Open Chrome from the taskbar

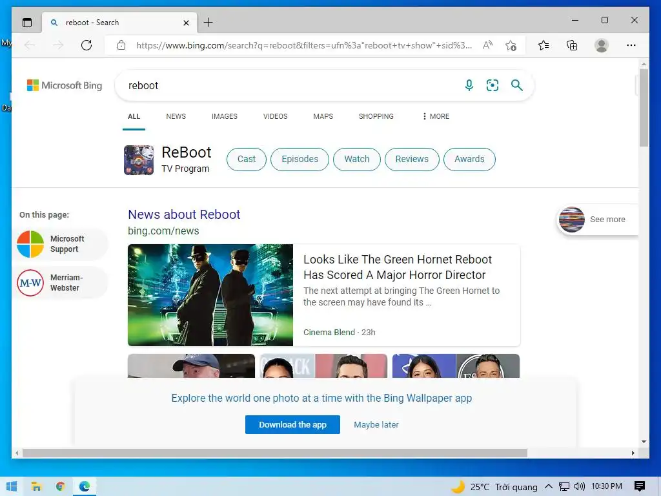[60, 486]
